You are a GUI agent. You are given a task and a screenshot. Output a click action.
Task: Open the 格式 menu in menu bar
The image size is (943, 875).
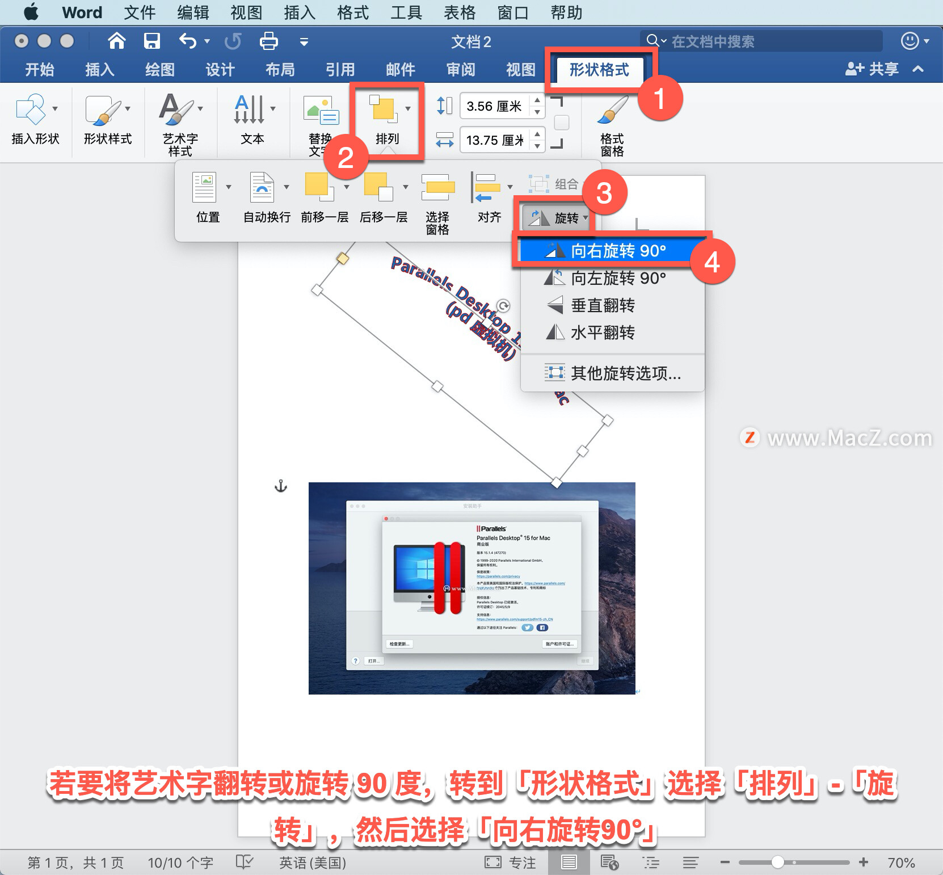click(x=353, y=12)
